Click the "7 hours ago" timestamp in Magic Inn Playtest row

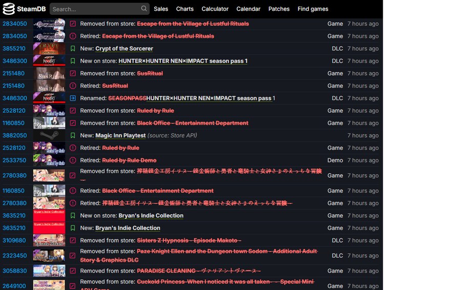[363, 135]
